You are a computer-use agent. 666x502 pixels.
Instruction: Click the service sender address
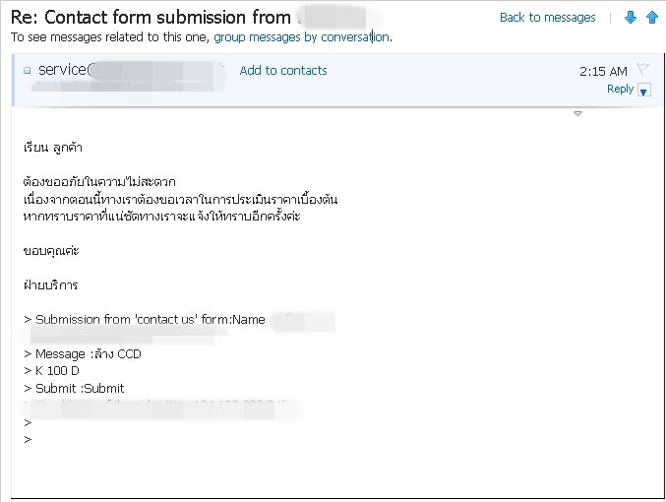point(63,70)
